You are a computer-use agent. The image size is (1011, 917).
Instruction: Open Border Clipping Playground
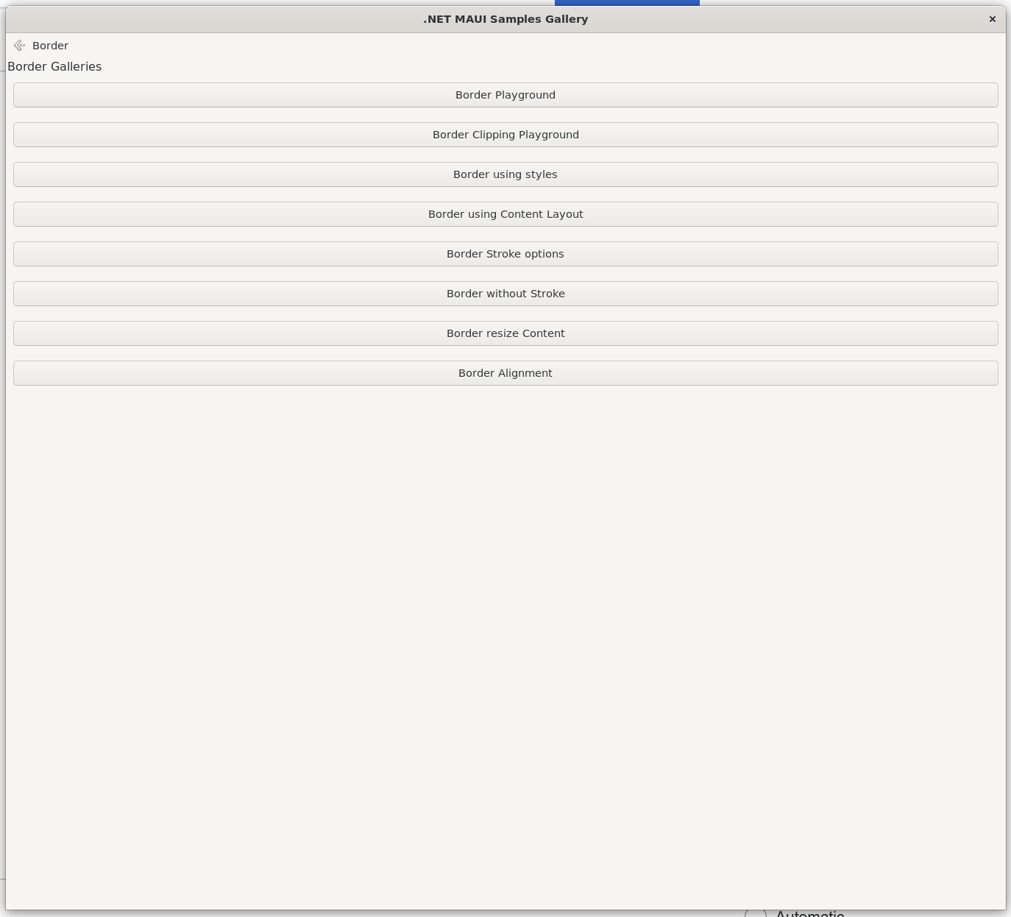[x=505, y=135]
